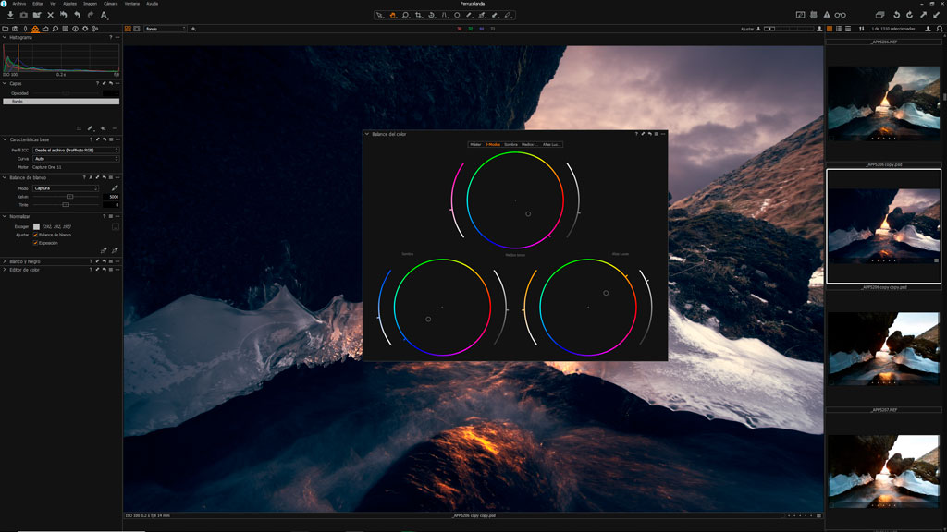Click the Import images icon
Viewport: 947px width, 532px height.
pos(10,16)
